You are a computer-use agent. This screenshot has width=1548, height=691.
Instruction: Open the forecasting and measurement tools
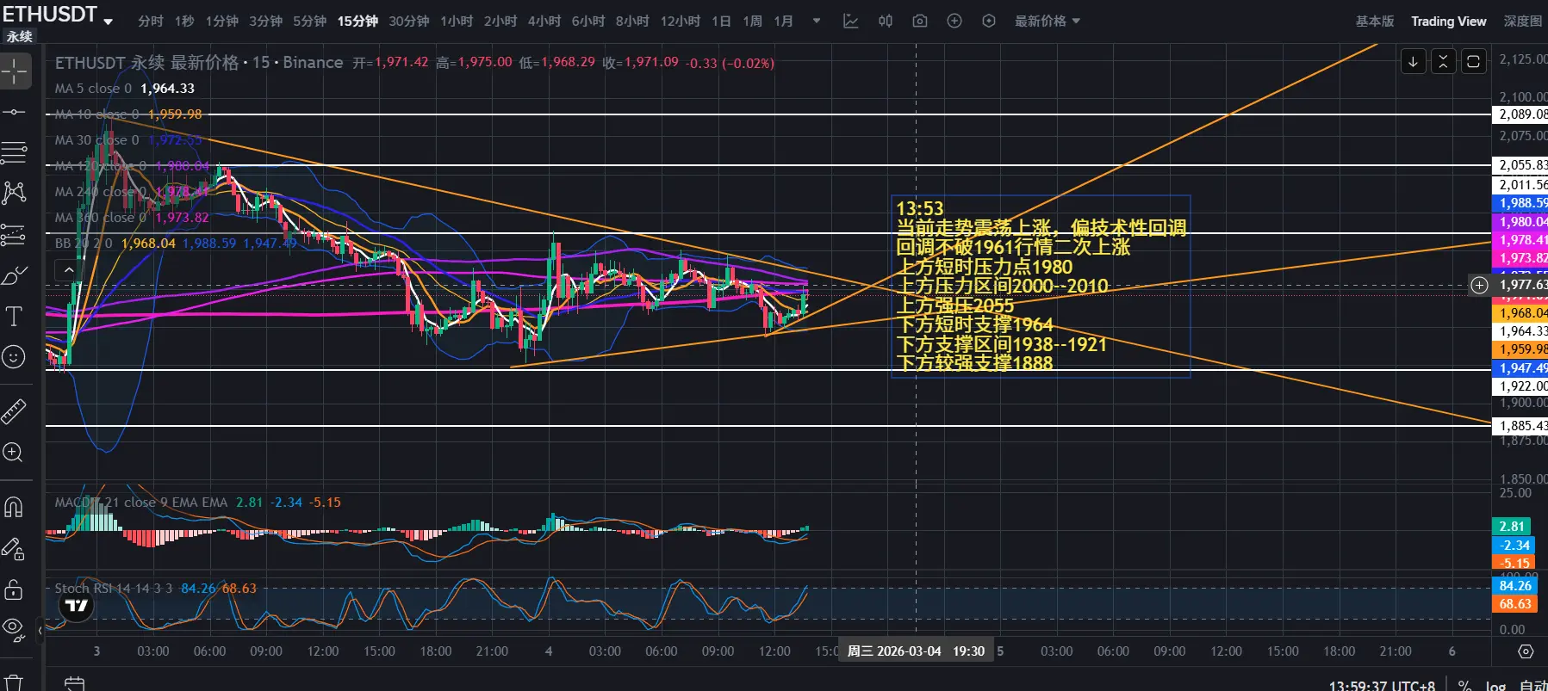pos(15,234)
